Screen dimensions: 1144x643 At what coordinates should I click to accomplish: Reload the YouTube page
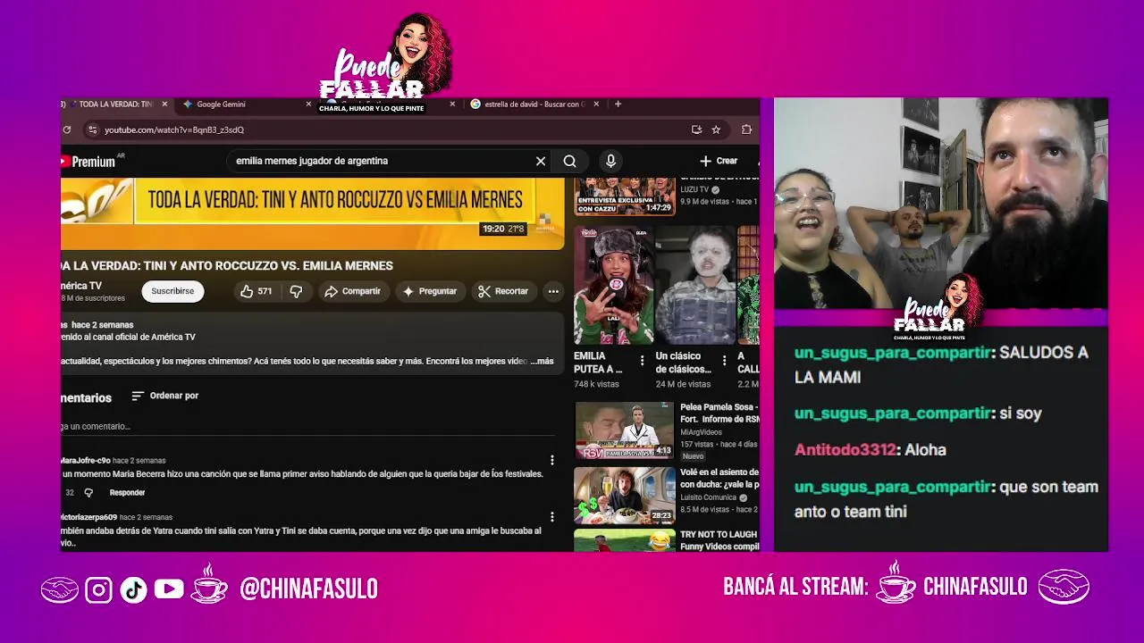(67, 130)
